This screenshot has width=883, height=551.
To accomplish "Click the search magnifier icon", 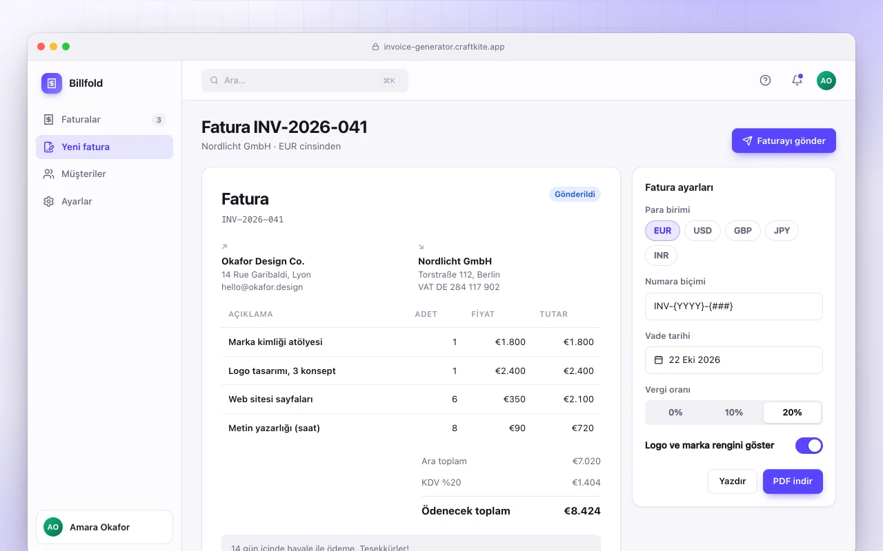I will coord(215,81).
